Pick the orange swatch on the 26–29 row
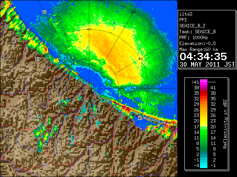This screenshot has height=177, width=237. pos(204,110)
